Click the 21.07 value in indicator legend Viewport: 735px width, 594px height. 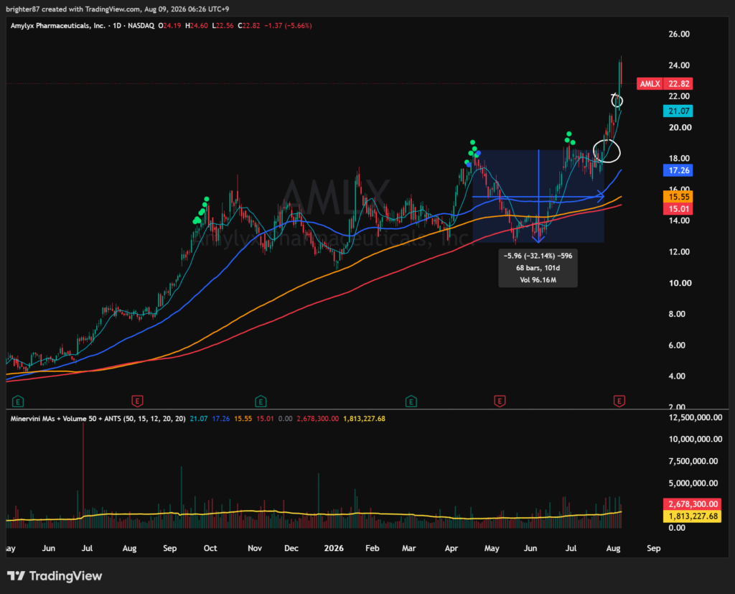coord(199,419)
